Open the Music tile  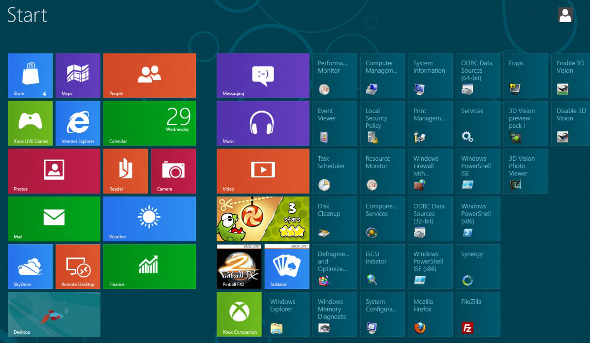263,123
